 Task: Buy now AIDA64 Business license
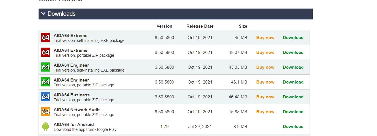click(x=265, y=97)
